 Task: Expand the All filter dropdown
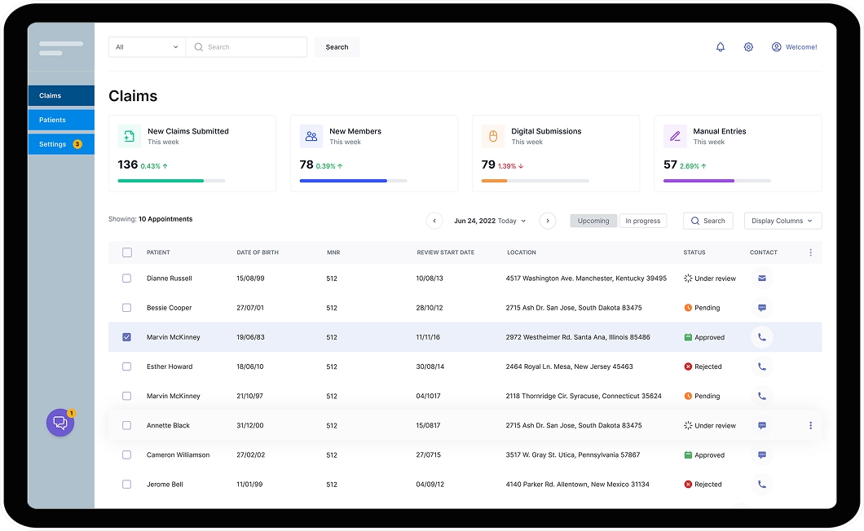point(147,46)
